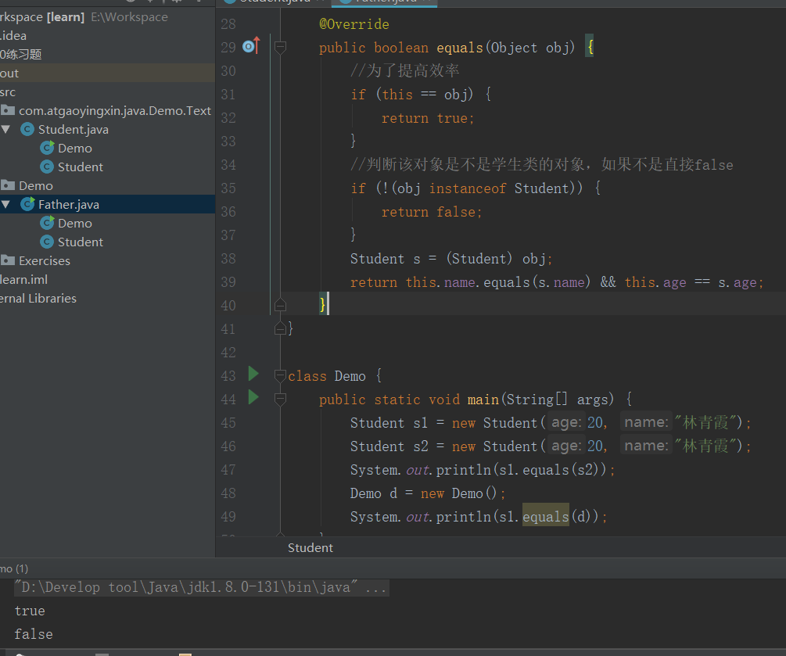
Task: Click the 'name:' parameter hint on line 45
Action: (646, 422)
